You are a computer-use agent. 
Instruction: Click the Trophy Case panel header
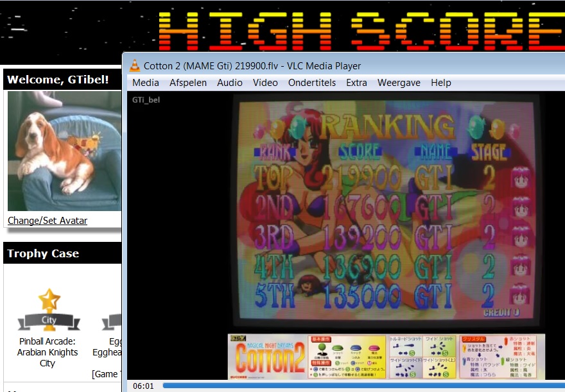pyautogui.click(x=62, y=253)
